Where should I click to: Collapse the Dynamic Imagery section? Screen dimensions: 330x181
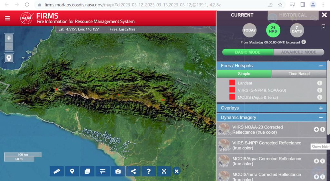pyautogui.click(x=321, y=118)
